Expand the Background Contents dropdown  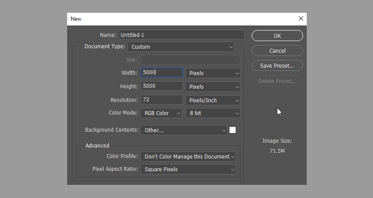click(x=183, y=130)
